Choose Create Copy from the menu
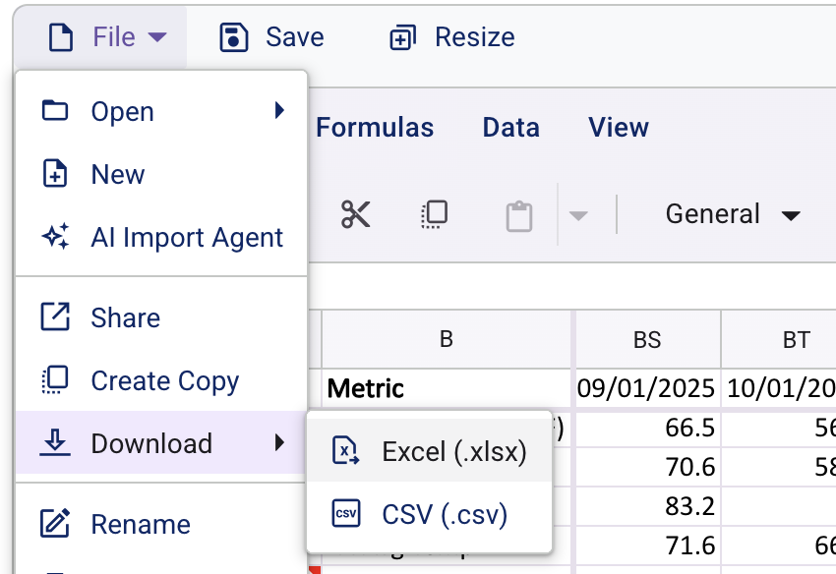836x574 pixels. [x=164, y=380]
